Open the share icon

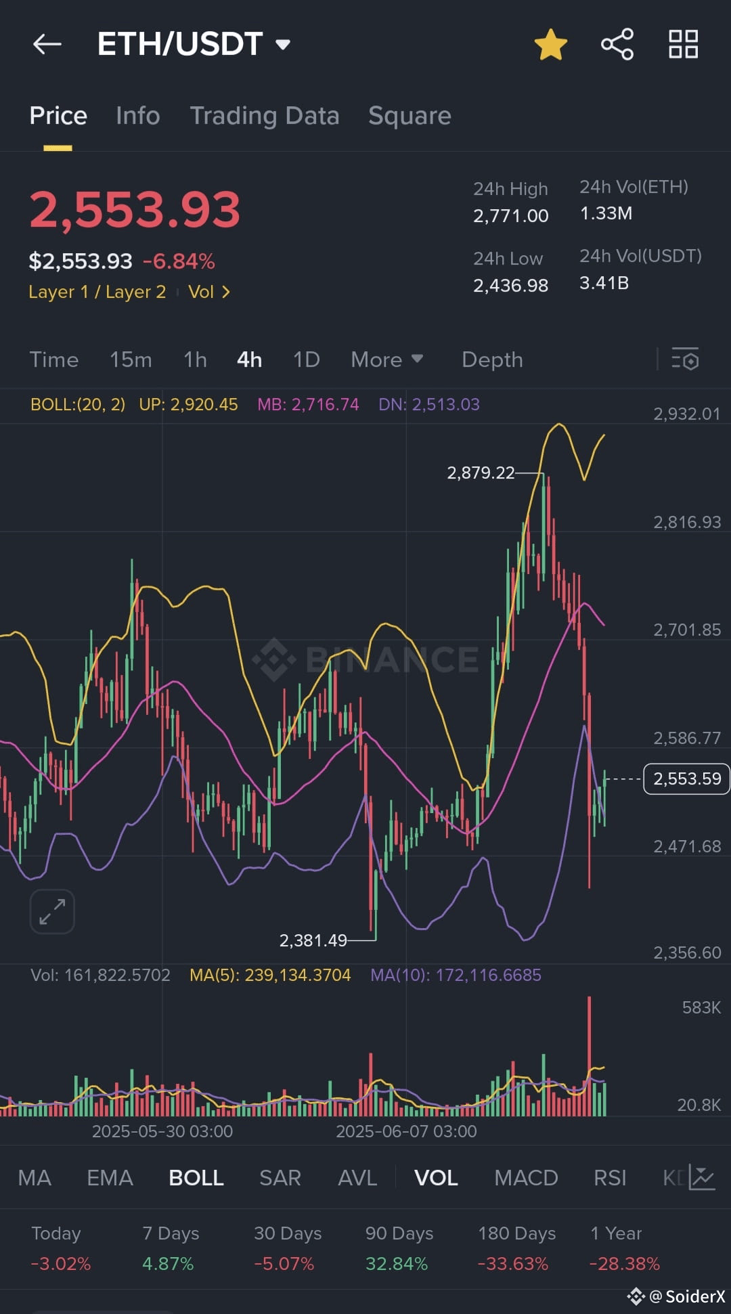617,45
